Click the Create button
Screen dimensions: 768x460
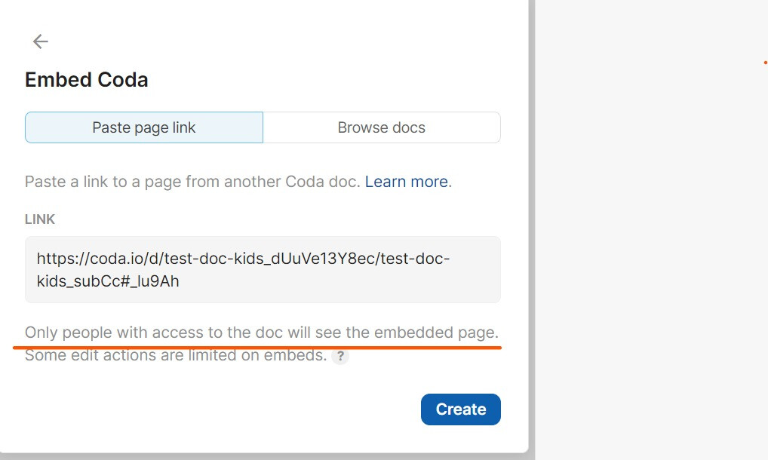tap(460, 409)
